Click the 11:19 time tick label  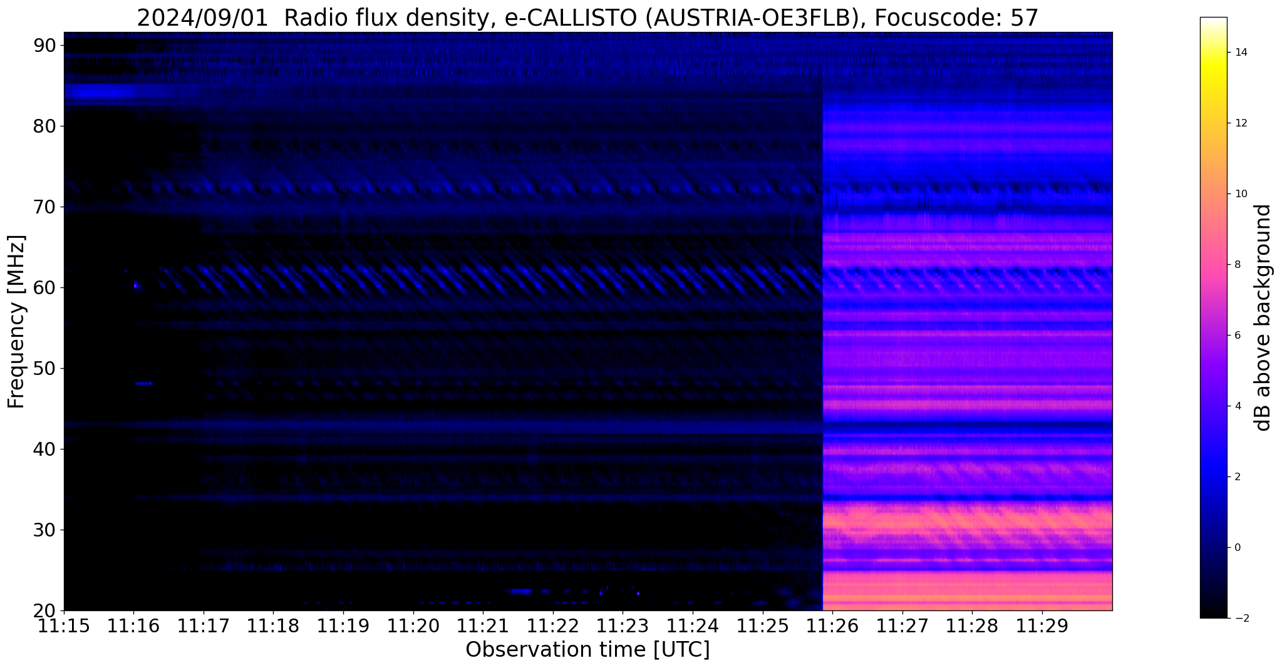coord(343,627)
